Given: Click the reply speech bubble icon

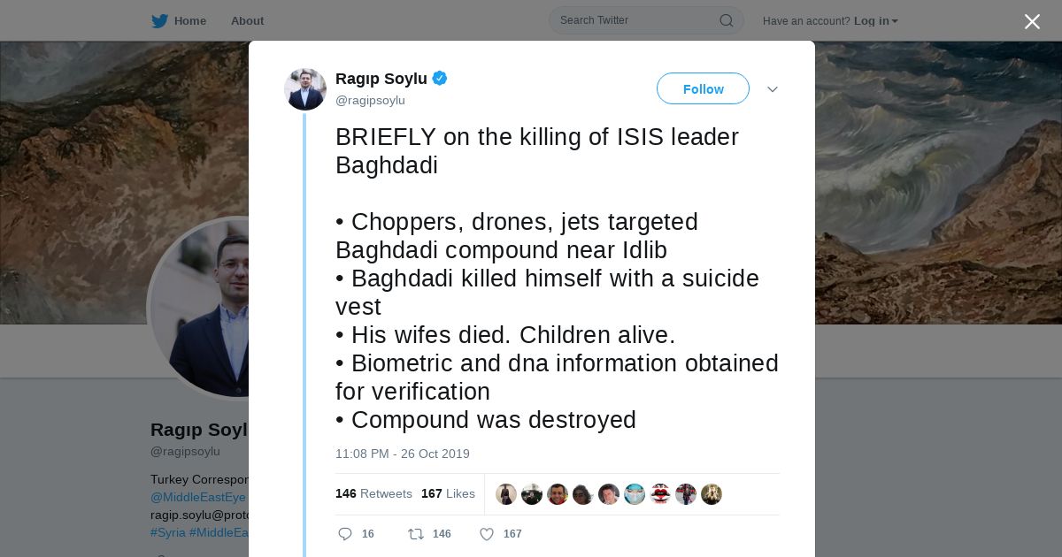Looking at the screenshot, I should click(x=345, y=534).
